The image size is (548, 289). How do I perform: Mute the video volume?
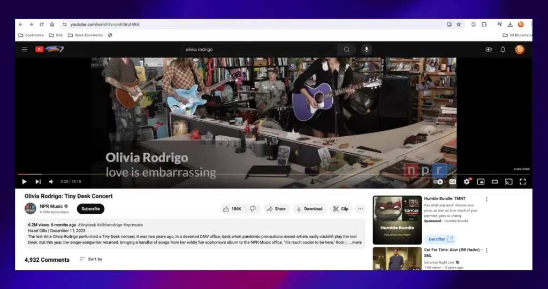51,182
